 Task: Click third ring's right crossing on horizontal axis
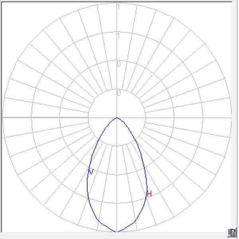point(202,118)
